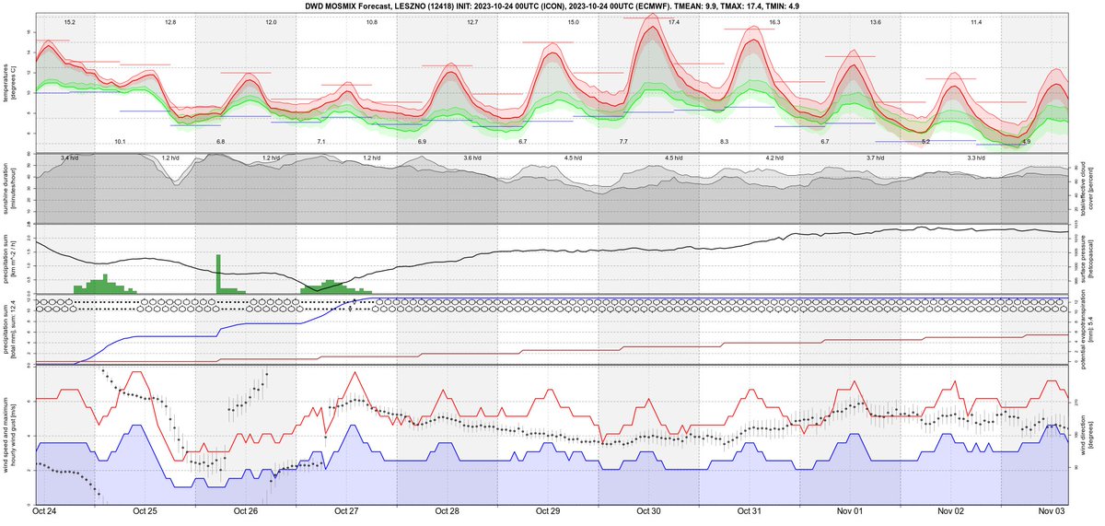The image size is (1105, 526).
Task: Click the 'Nov 02' date label
Action: click(x=951, y=509)
